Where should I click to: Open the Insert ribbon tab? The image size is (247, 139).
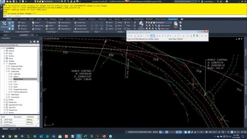[16, 19]
